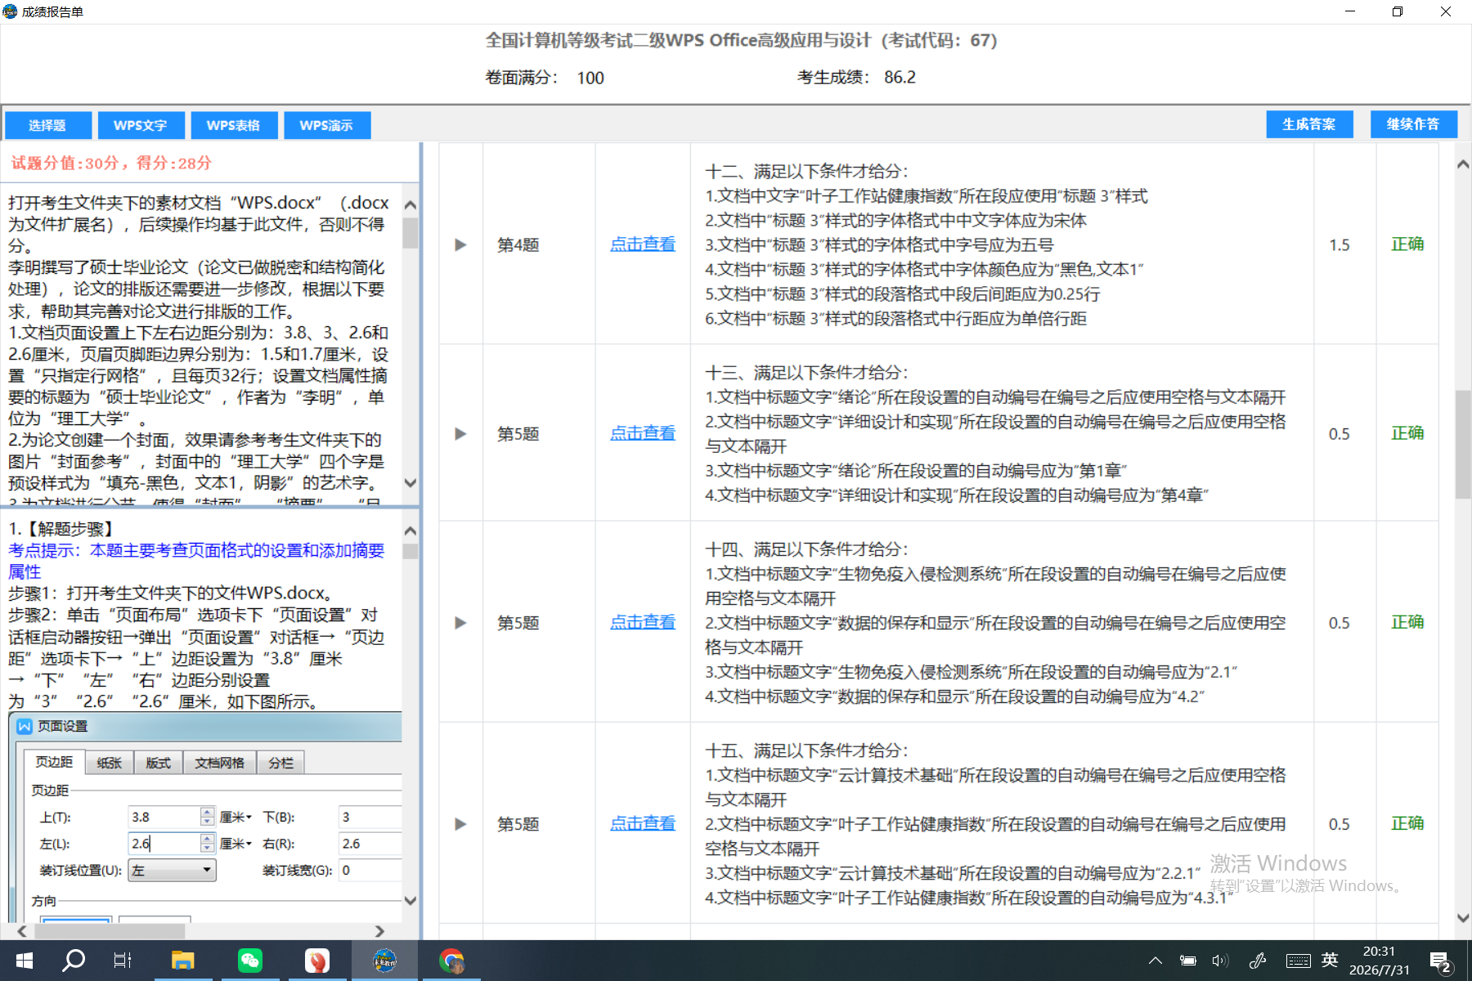
Task: Click 正确 result in the 十五 row
Action: (x=1407, y=823)
